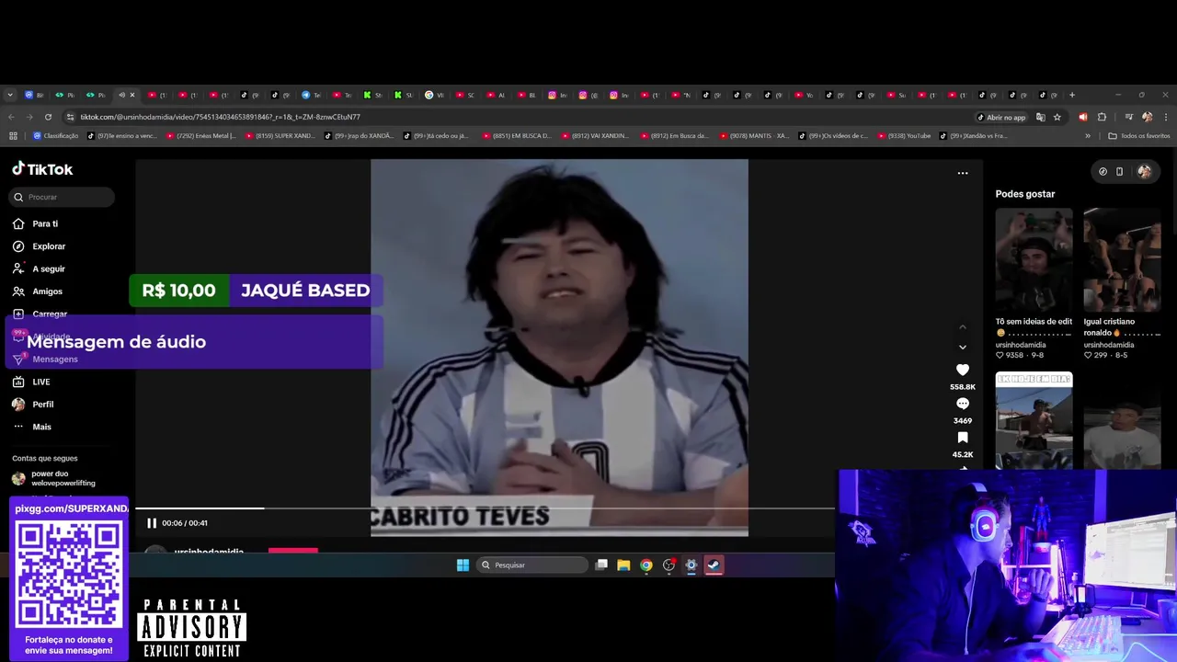Image resolution: width=1177 pixels, height=662 pixels.
Task: Open File Explorer from taskbar
Action: [x=623, y=565]
